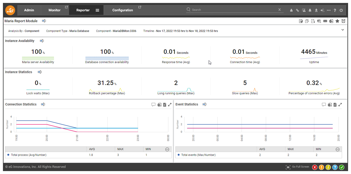Export the Maria report to Excel
351x174 pixels.
pyautogui.click(x=331, y=21)
